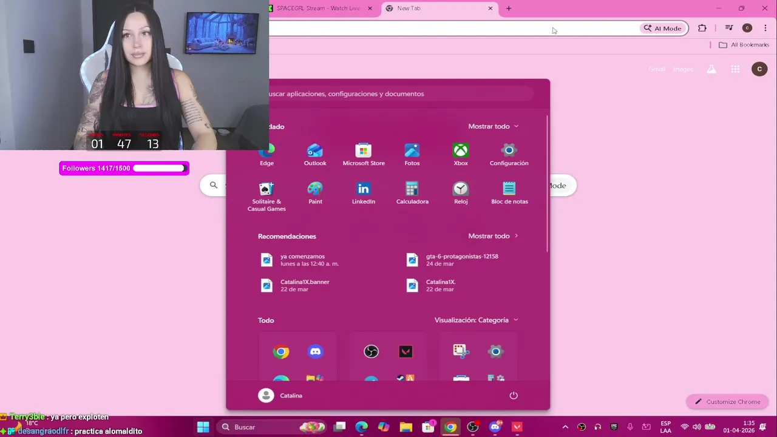Click the taskbar Buscar search box

(273, 427)
